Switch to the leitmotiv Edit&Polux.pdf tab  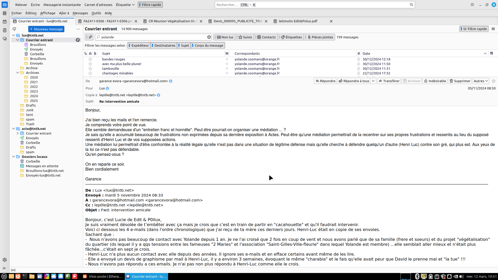point(298,21)
